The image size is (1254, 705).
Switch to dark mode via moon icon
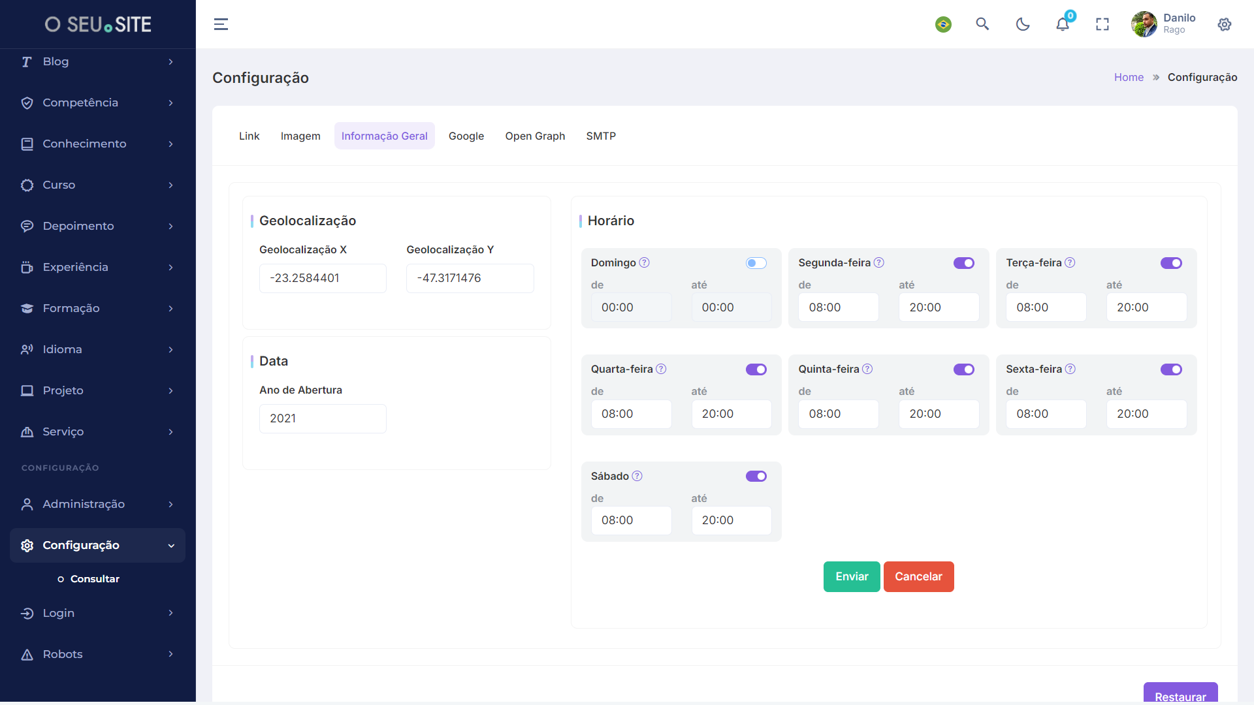pos(1023,24)
